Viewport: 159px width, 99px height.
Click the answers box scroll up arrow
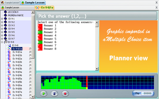(x=97, y=22)
